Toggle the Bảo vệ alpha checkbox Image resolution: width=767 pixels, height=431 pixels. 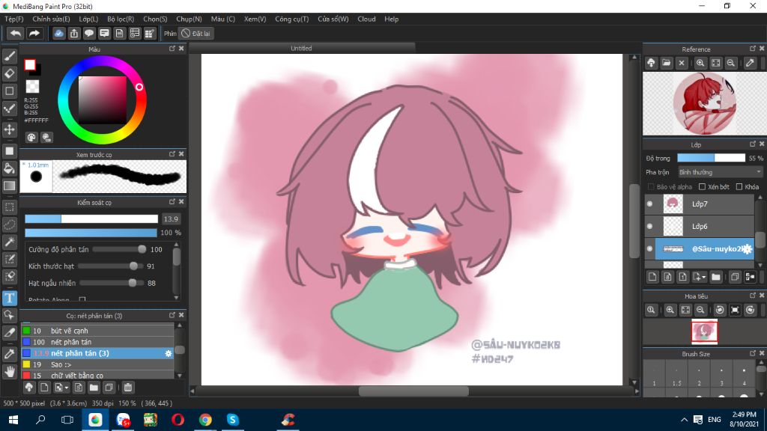click(x=651, y=186)
